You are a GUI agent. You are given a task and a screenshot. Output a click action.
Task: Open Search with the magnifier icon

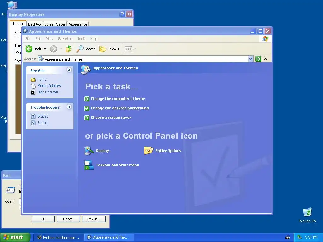80,49
